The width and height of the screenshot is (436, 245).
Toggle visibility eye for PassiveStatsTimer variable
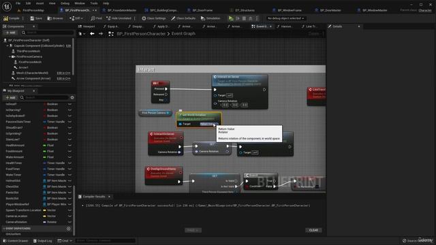[69, 122]
